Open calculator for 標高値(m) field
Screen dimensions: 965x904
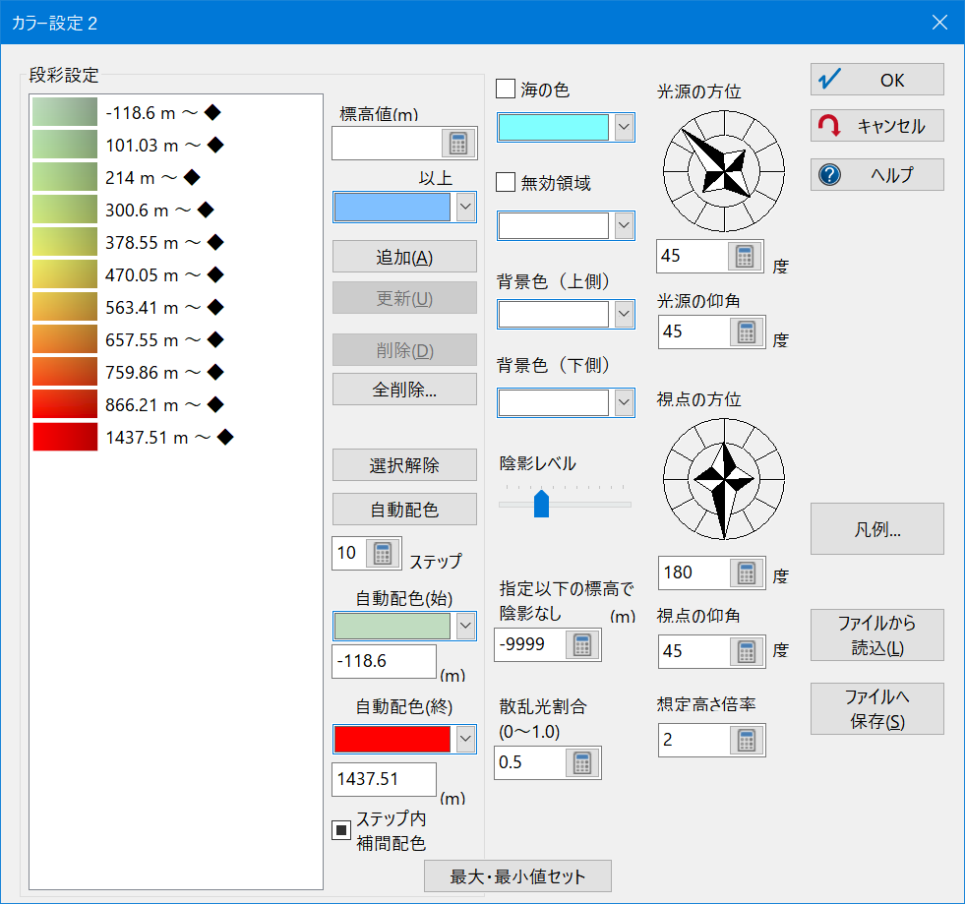[x=458, y=144]
